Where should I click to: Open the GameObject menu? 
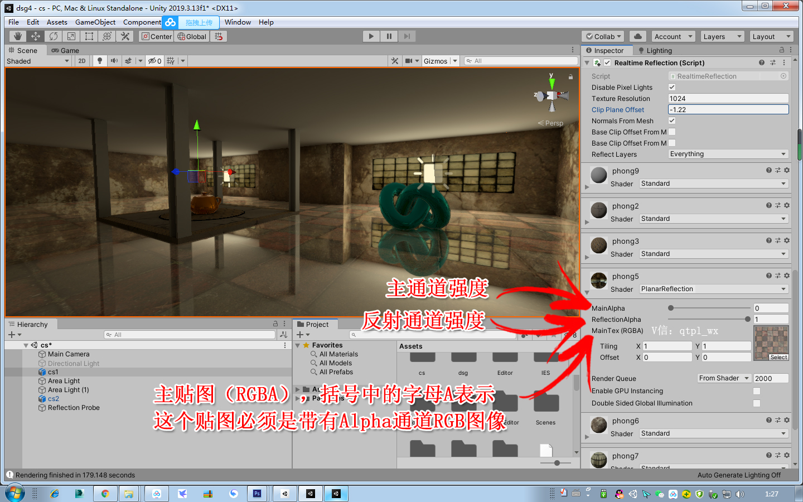point(95,22)
